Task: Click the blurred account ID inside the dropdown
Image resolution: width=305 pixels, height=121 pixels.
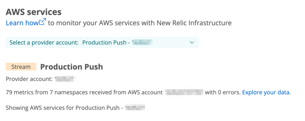Action: point(142,43)
